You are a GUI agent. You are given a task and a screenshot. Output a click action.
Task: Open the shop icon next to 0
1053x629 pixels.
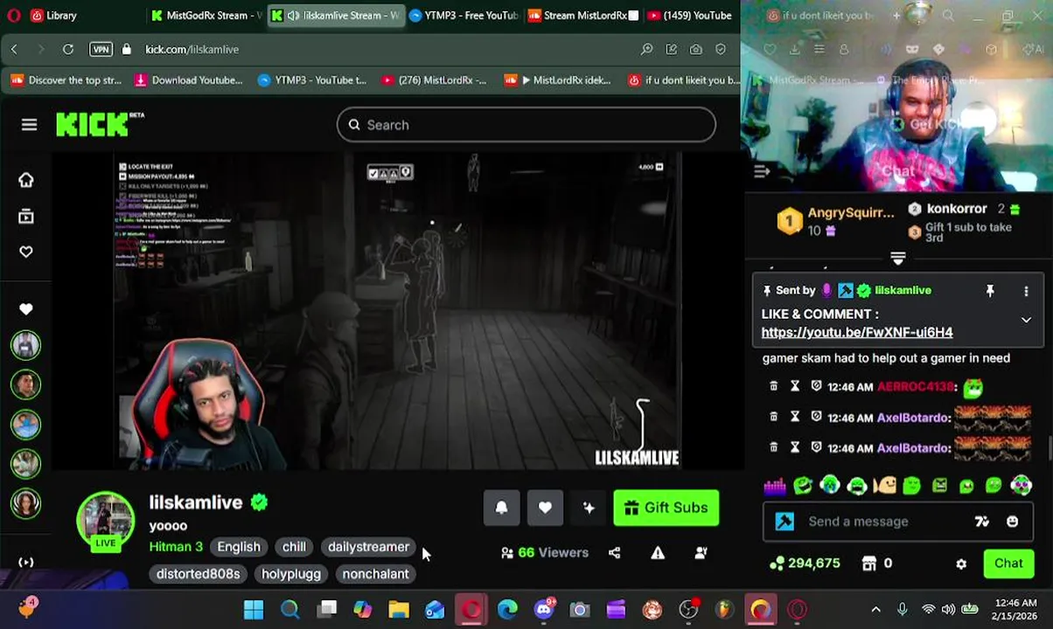[x=868, y=563]
